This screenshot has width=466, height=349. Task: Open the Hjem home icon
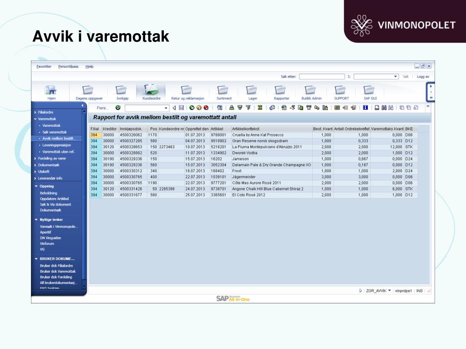click(x=51, y=92)
